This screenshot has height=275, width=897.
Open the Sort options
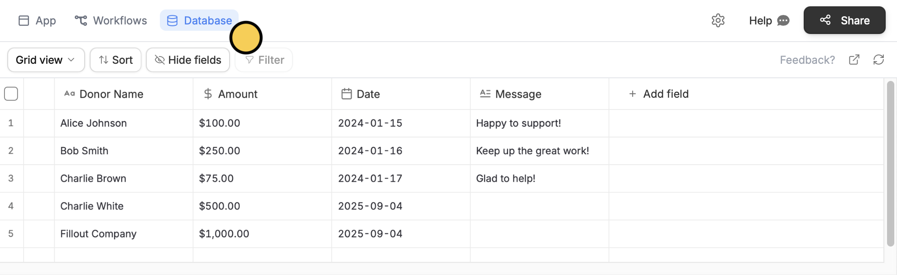(115, 59)
